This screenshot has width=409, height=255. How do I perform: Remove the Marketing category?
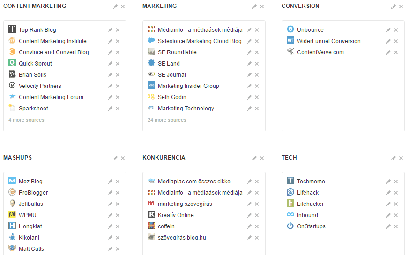click(x=262, y=7)
